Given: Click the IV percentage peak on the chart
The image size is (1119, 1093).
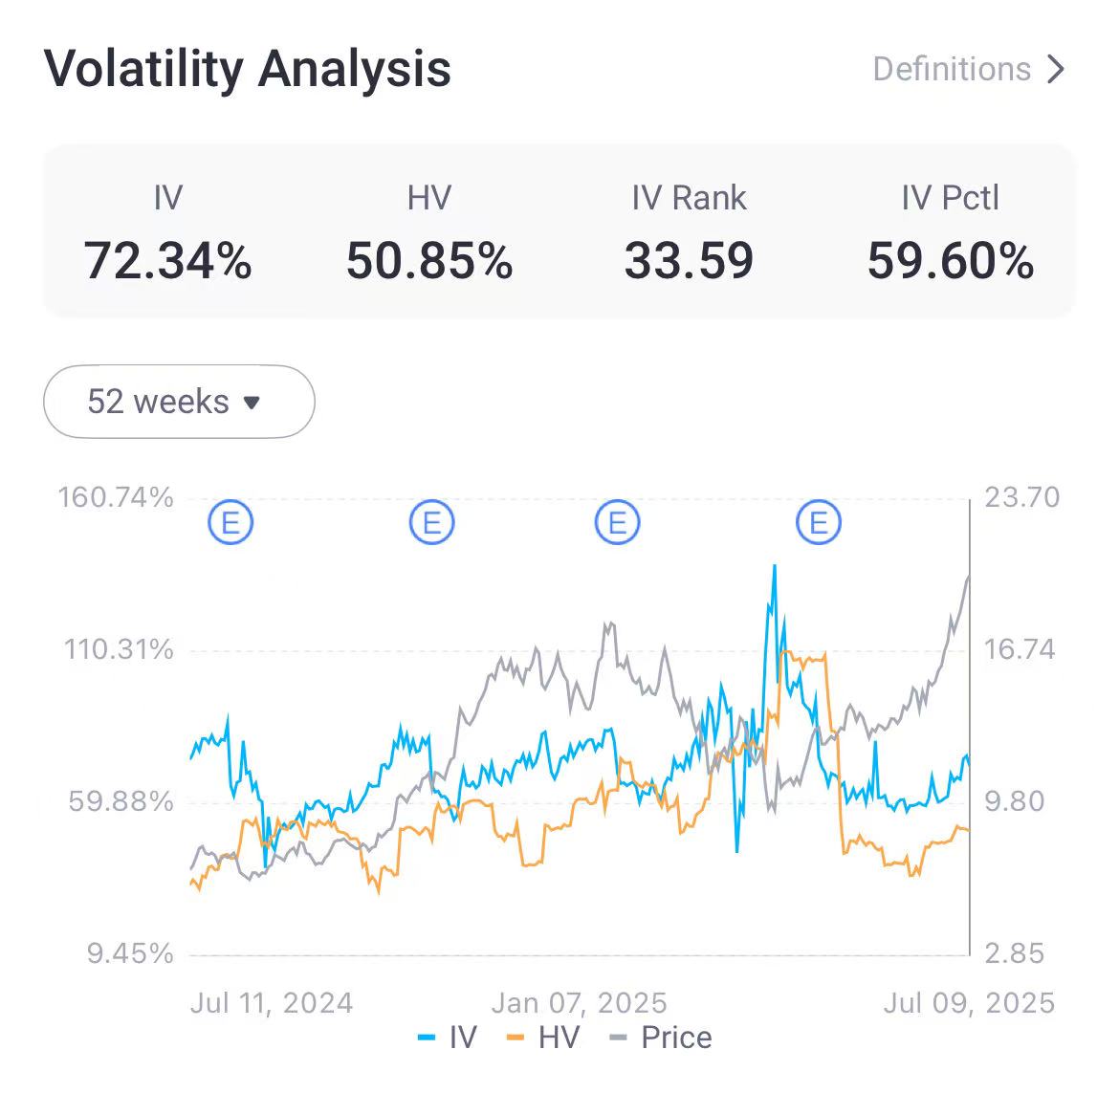Looking at the screenshot, I should [773, 568].
